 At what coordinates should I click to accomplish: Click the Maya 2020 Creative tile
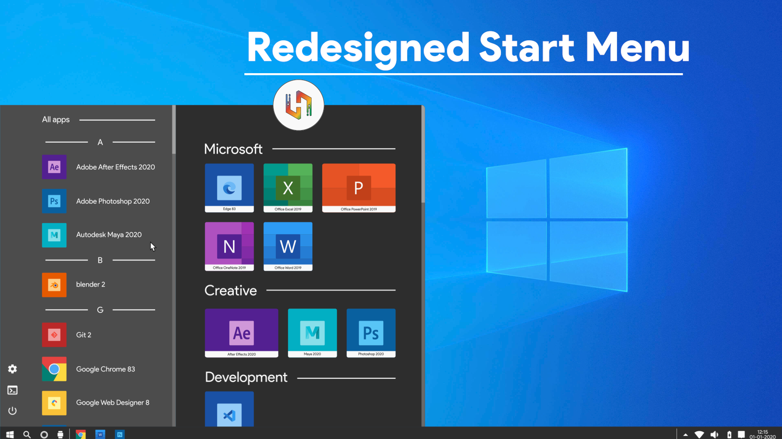(312, 333)
